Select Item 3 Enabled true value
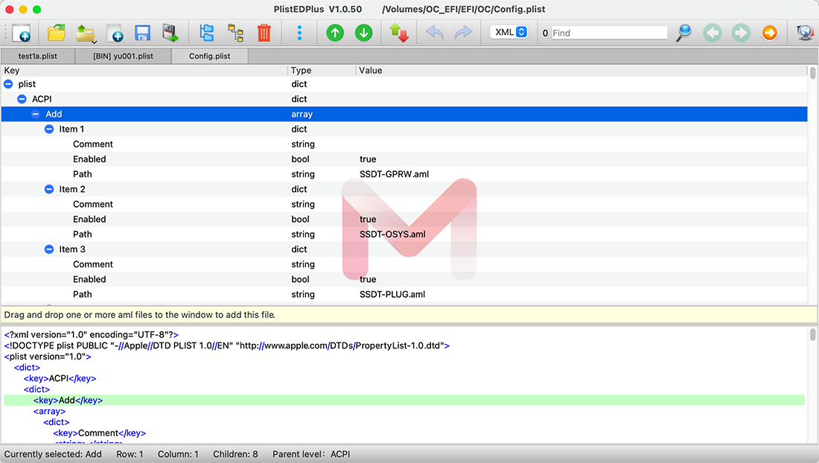Image resolution: width=819 pixels, height=463 pixels. (368, 279)
